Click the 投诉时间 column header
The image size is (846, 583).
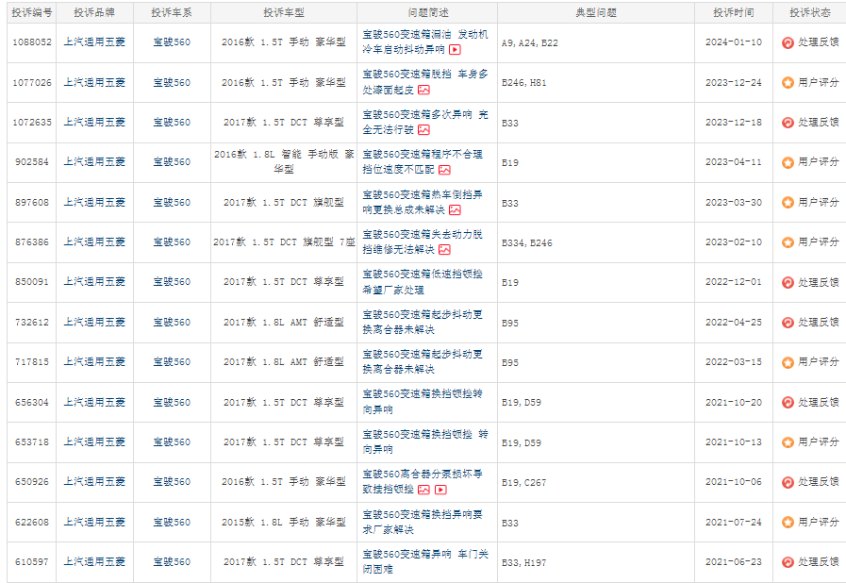coord(734,12)
